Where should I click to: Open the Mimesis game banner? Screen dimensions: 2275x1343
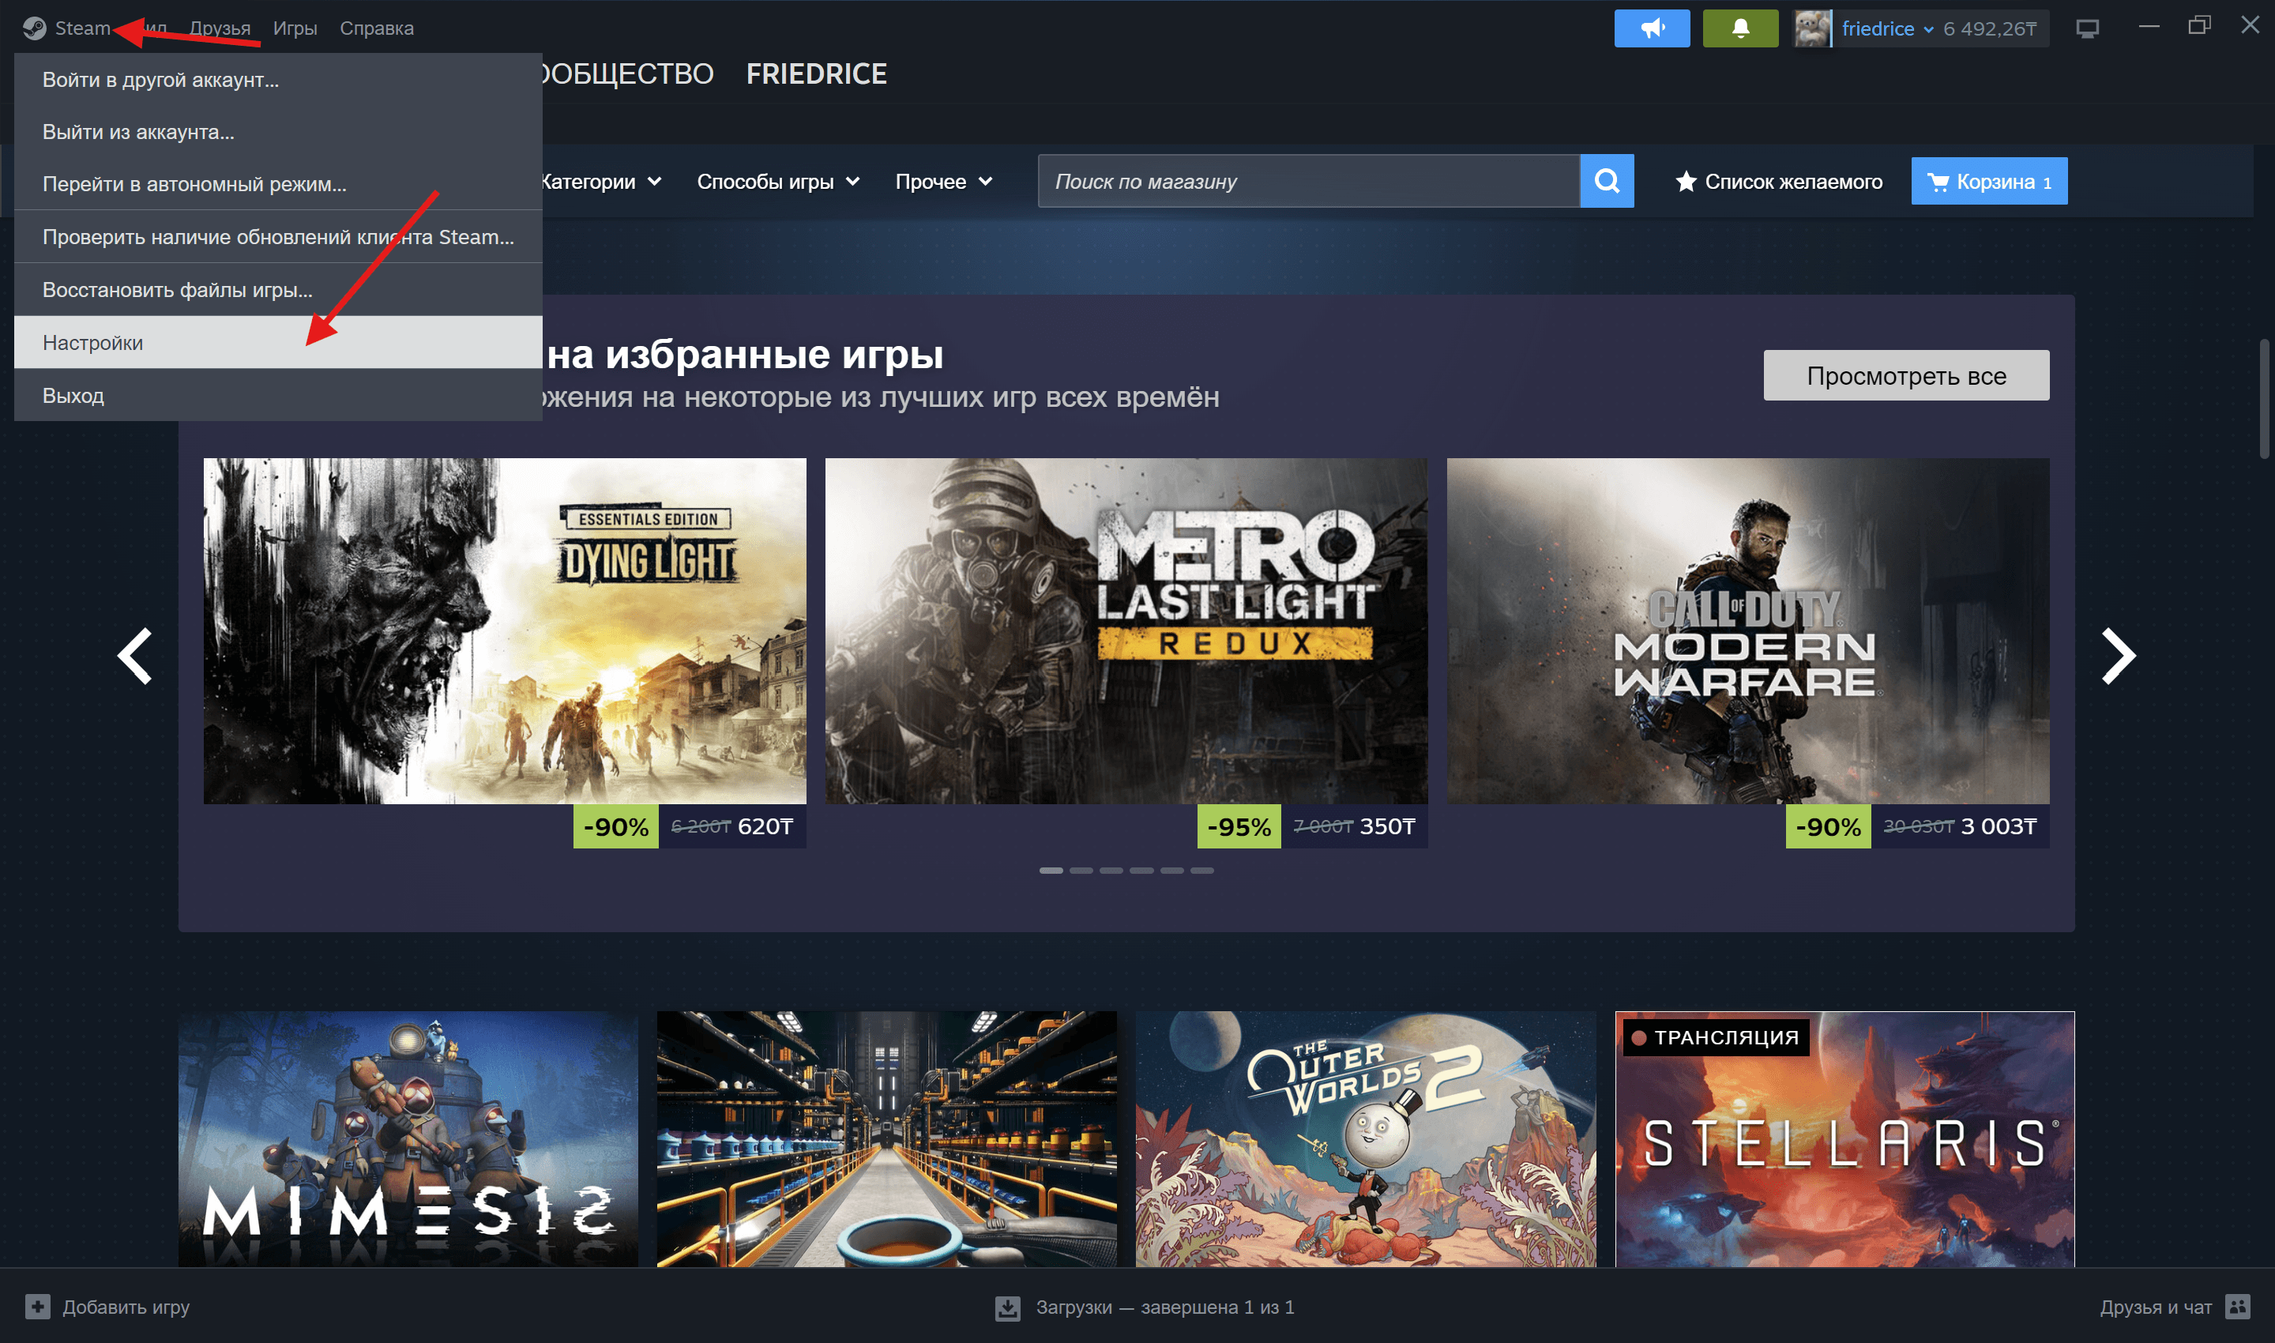pos(408,1138)
